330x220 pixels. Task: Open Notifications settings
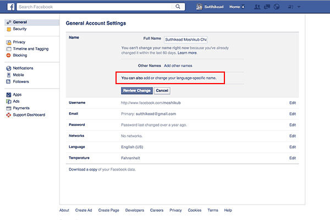point(23,68)
